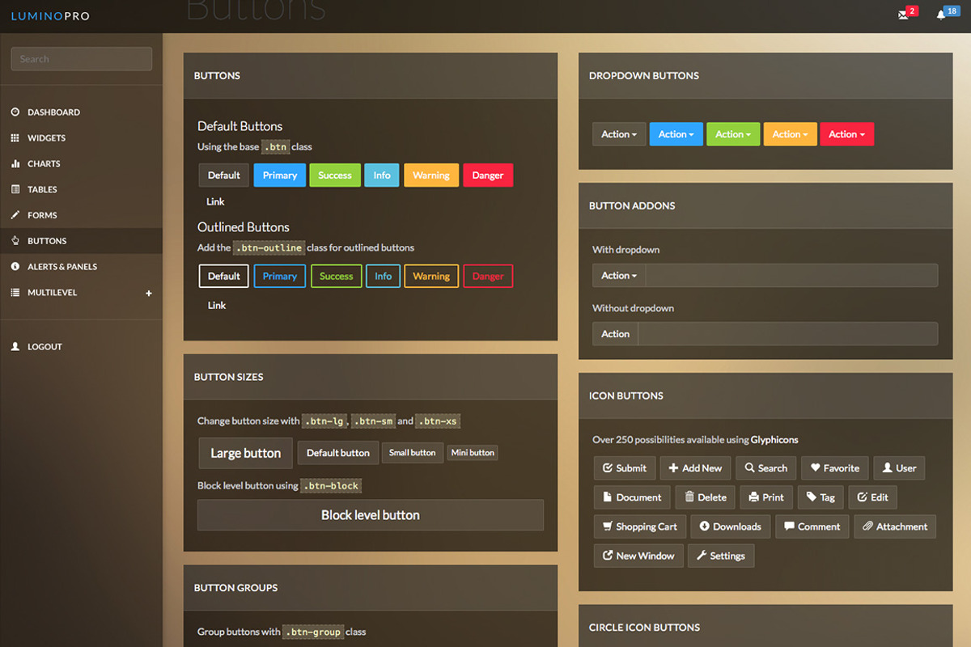The height and width of the screenshot is (647, 971).
Task: Click the outlined Success button
Action: 336,276
